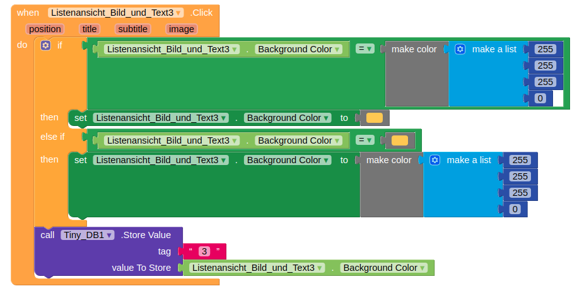
Task: Click the tag text field containing 3
Action: [204, 251]
